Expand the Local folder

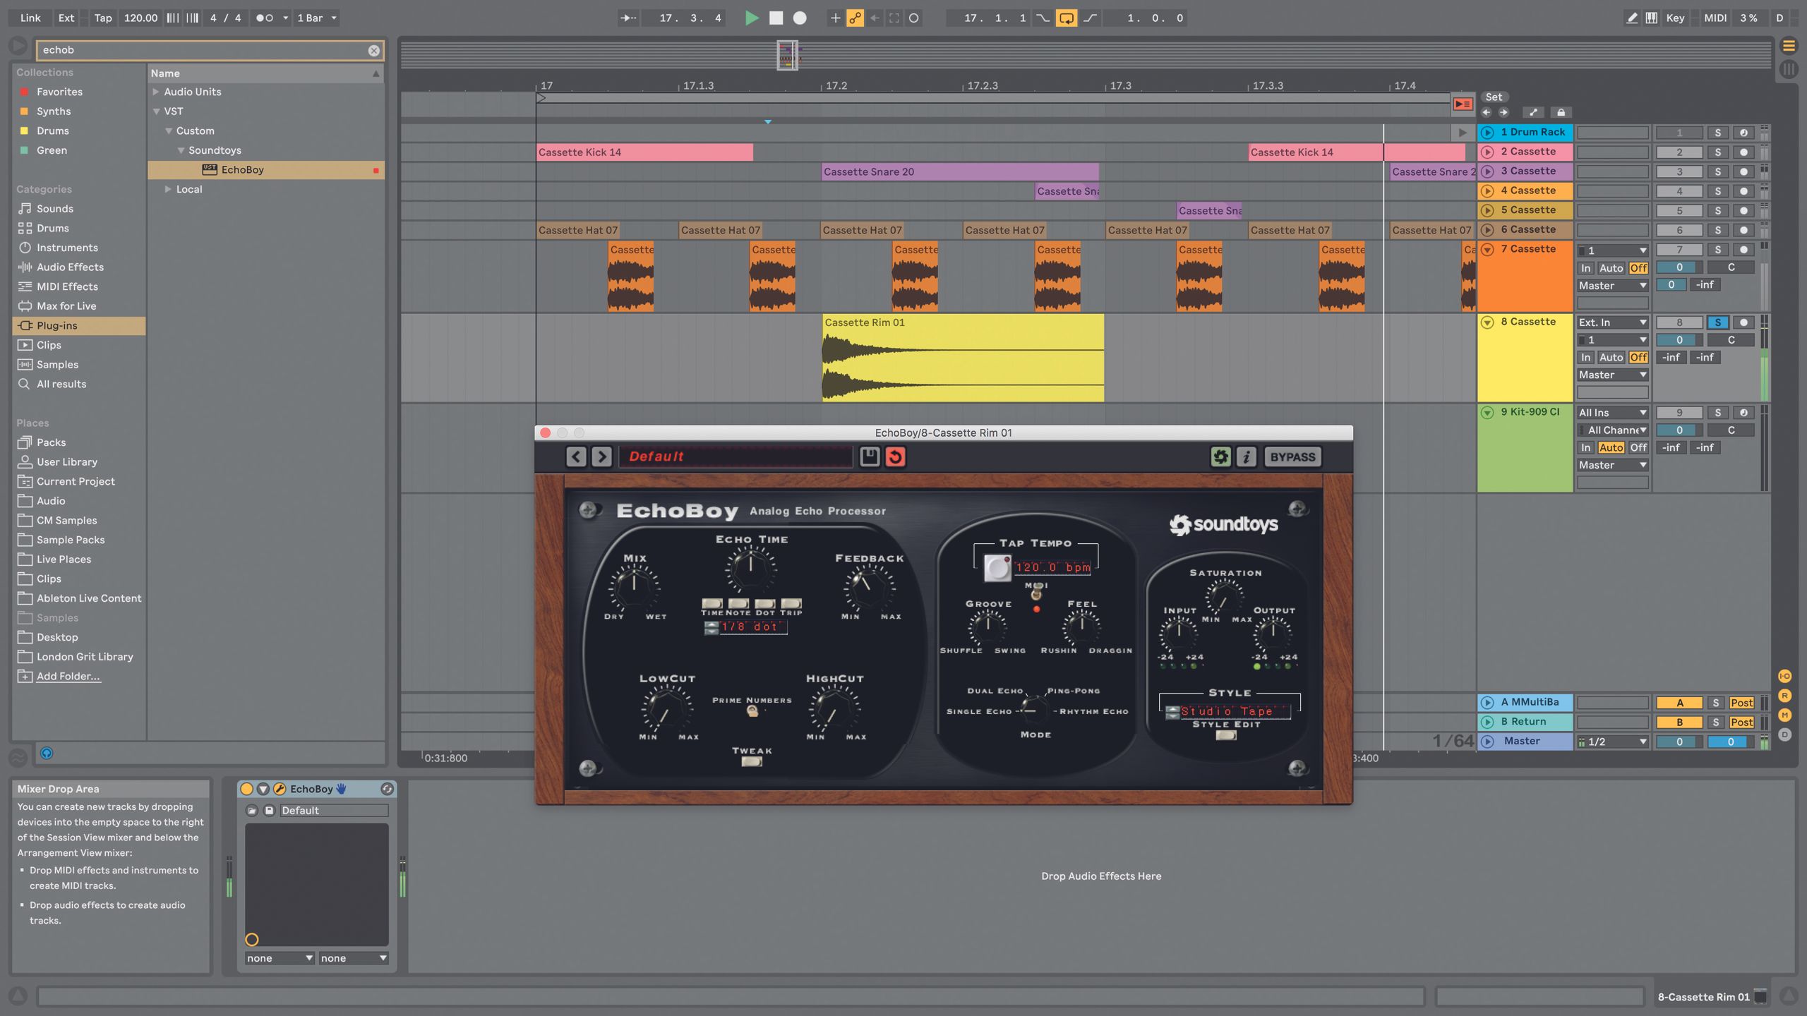point(168,189)
